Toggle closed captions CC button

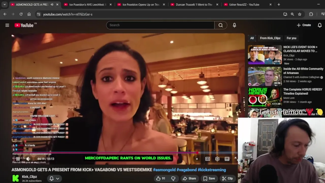[x=207, y=159]
